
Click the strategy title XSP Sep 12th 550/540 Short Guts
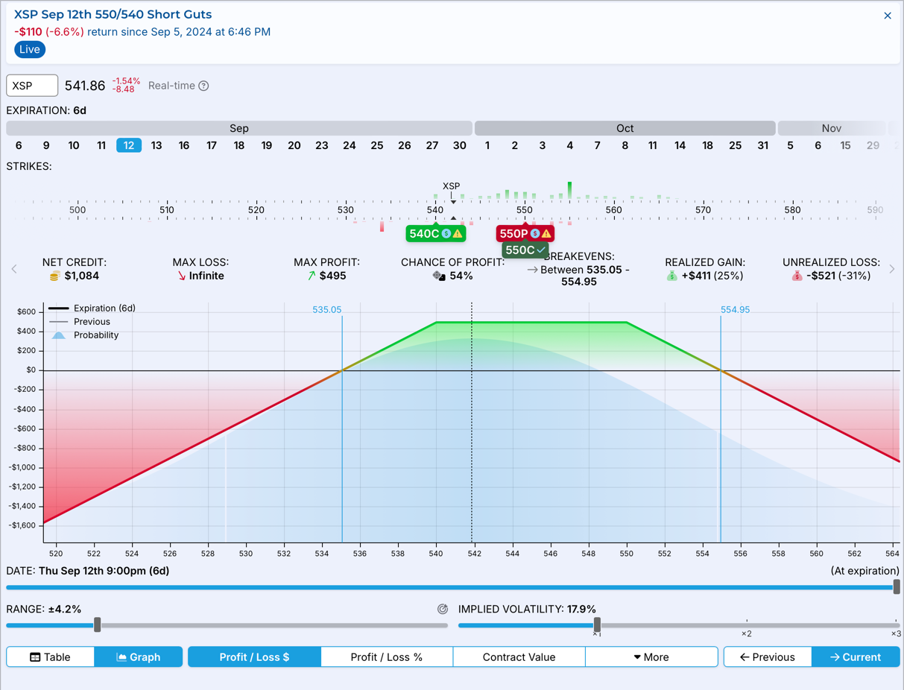coord(113,15)
